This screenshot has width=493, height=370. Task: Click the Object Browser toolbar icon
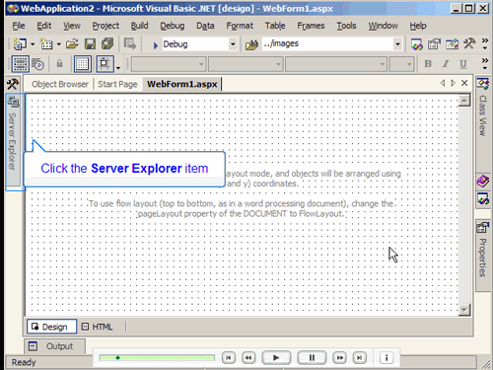tap(452, 44)
